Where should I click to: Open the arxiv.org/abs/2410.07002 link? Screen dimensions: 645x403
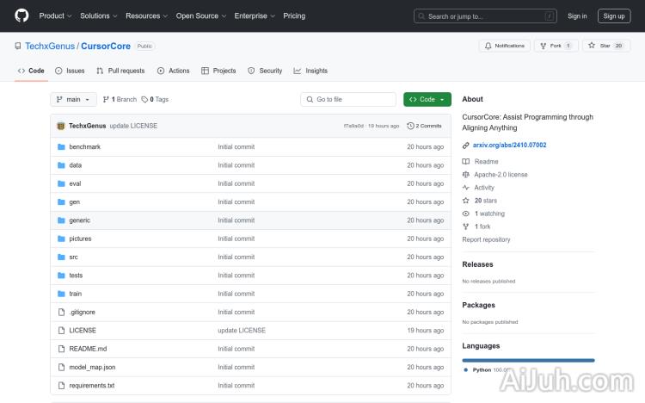tap(509, 145)
